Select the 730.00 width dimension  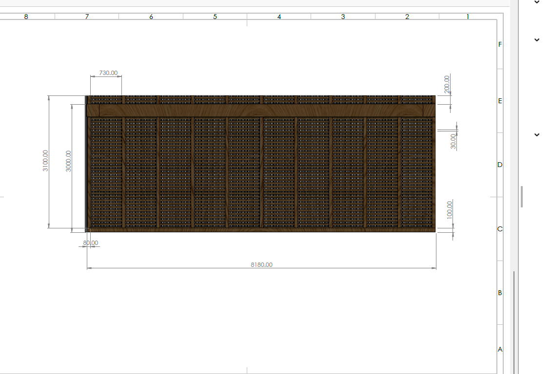click(108, 73)
